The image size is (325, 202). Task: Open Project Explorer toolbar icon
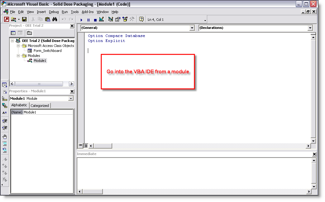click(111, 20)
